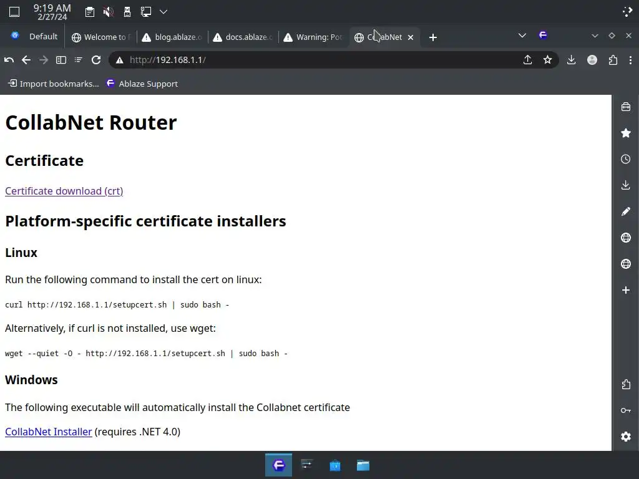Image resolution: width=639 pixels, height=479 pixels.
Task: Open the browser manager briefcase sidebar icon
Action: pos(626,107)
